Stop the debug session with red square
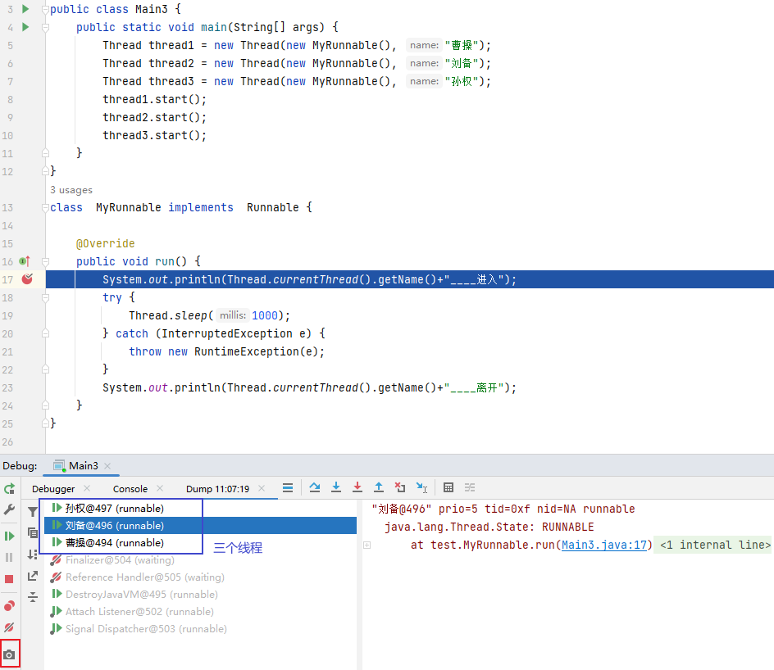Viewport: 774px width, 670px height. pyautogui.click(x=9, y=578)
